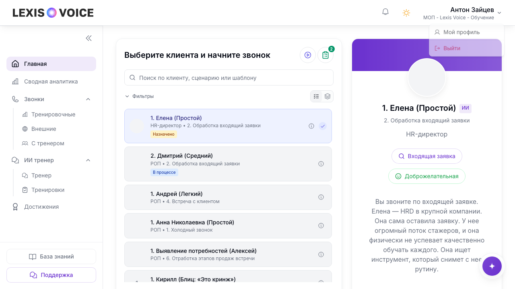Show info for Выявление потребностей (Алексей)
Viewport: 515px width, 289px height.
[x=321, y=254]
